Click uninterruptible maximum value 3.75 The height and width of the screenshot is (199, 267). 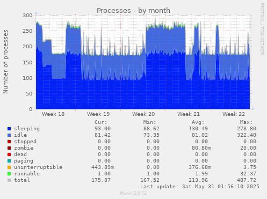250,167
